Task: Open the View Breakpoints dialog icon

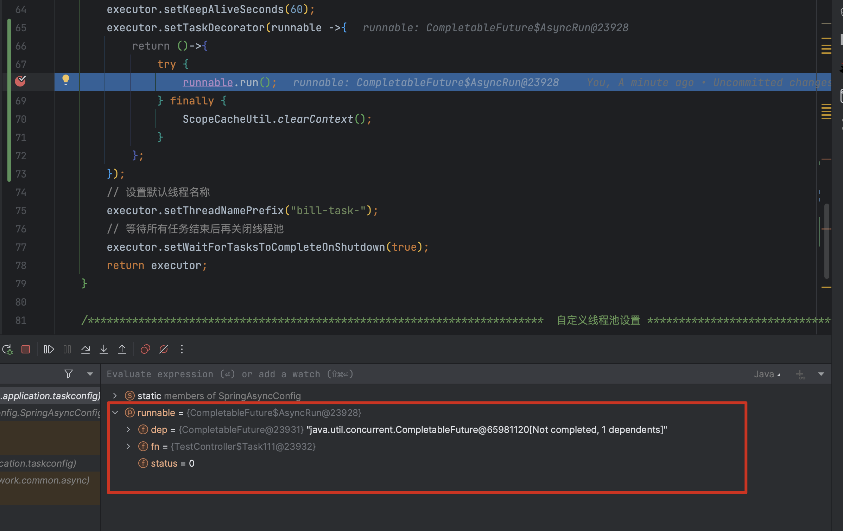Action: (145, 349)
